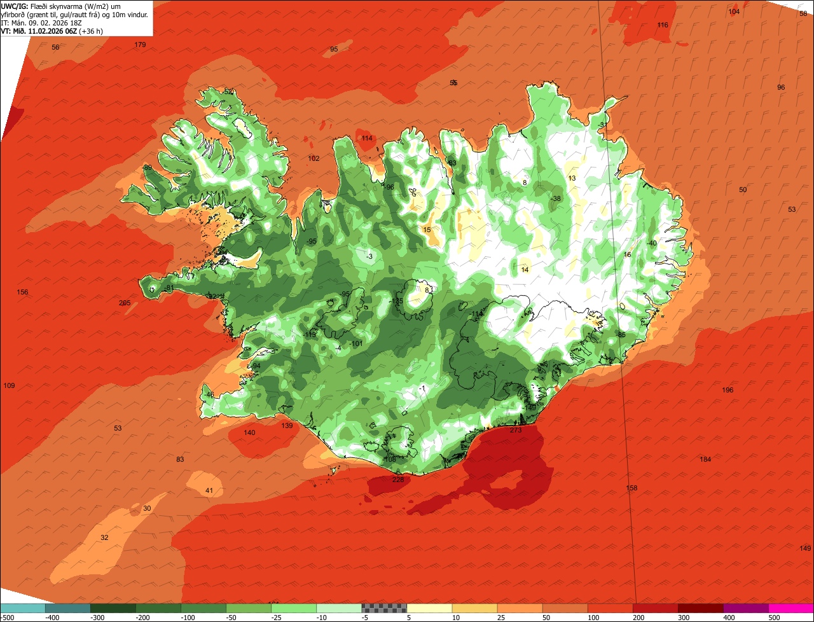Image resolution: width=814 pixels, height=622 pixels.
Task: Click the '500' legend label
Action: tap(774, 617)
